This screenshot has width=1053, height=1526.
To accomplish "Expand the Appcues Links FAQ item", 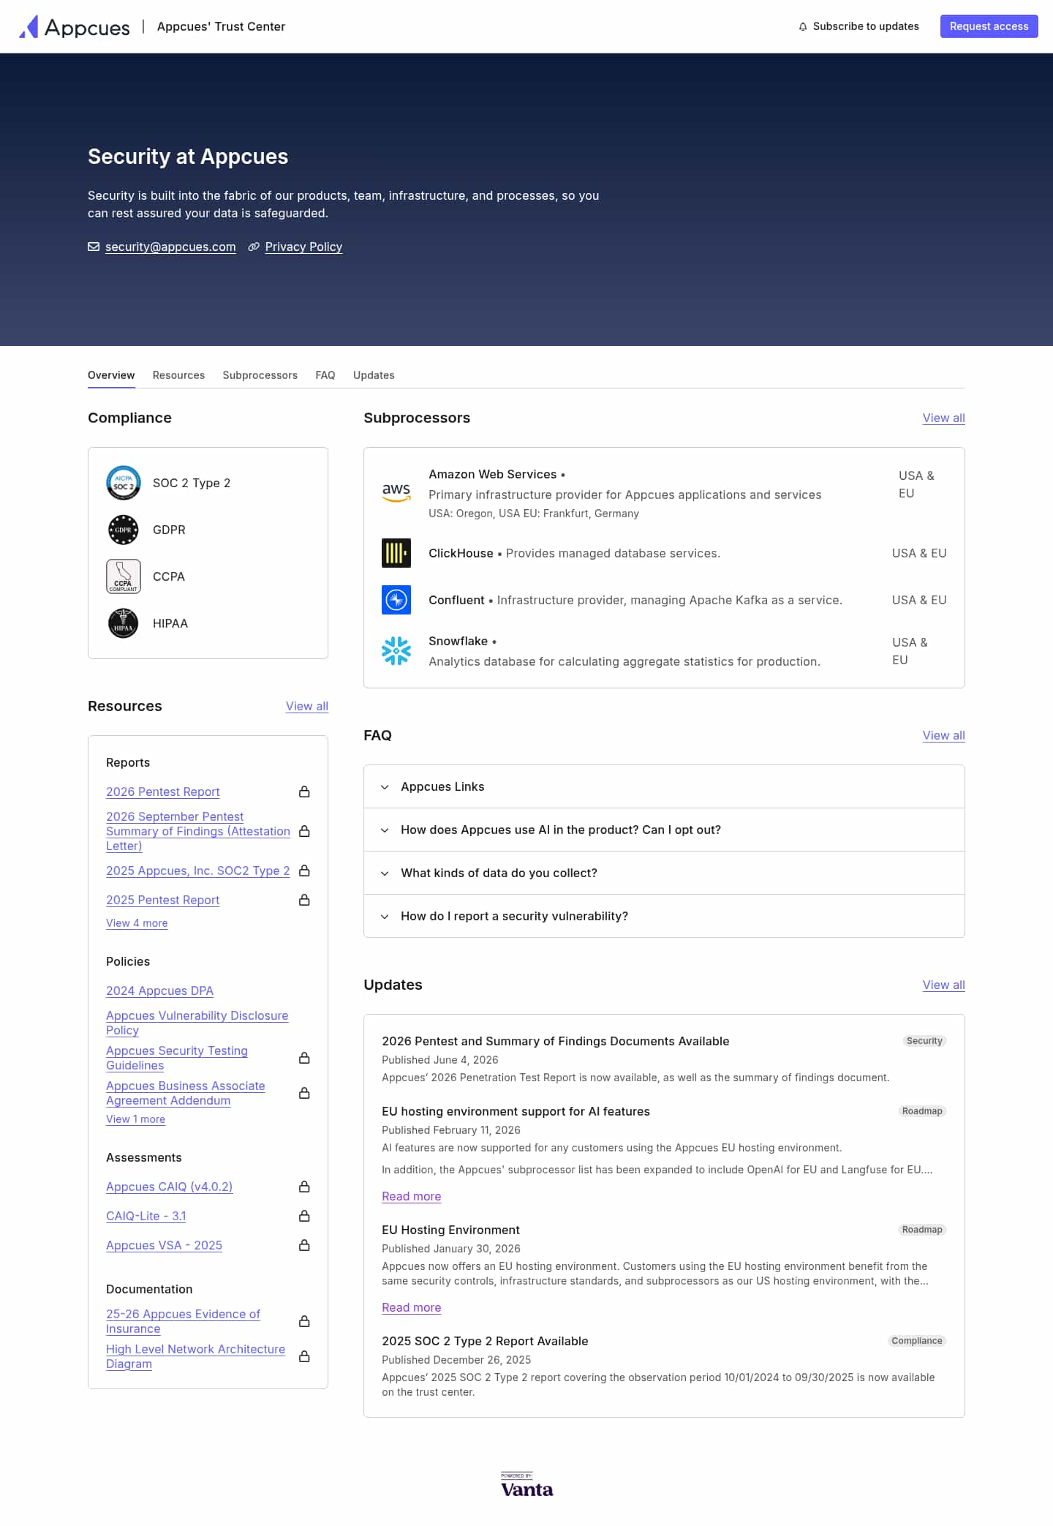I will (x=664, y=786).
